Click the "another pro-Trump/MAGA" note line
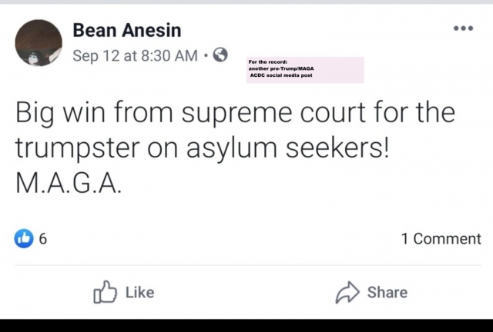The width and height of the screenshot is (493, 332). (x=281, y=69)
